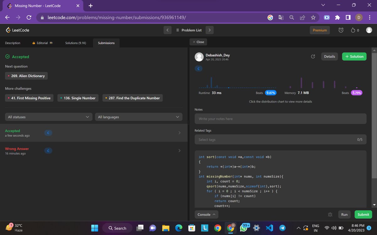Open challenge 287. Find the Duplicate Number
The width and height of the screenshot is (377, 235).
point(132,98)
